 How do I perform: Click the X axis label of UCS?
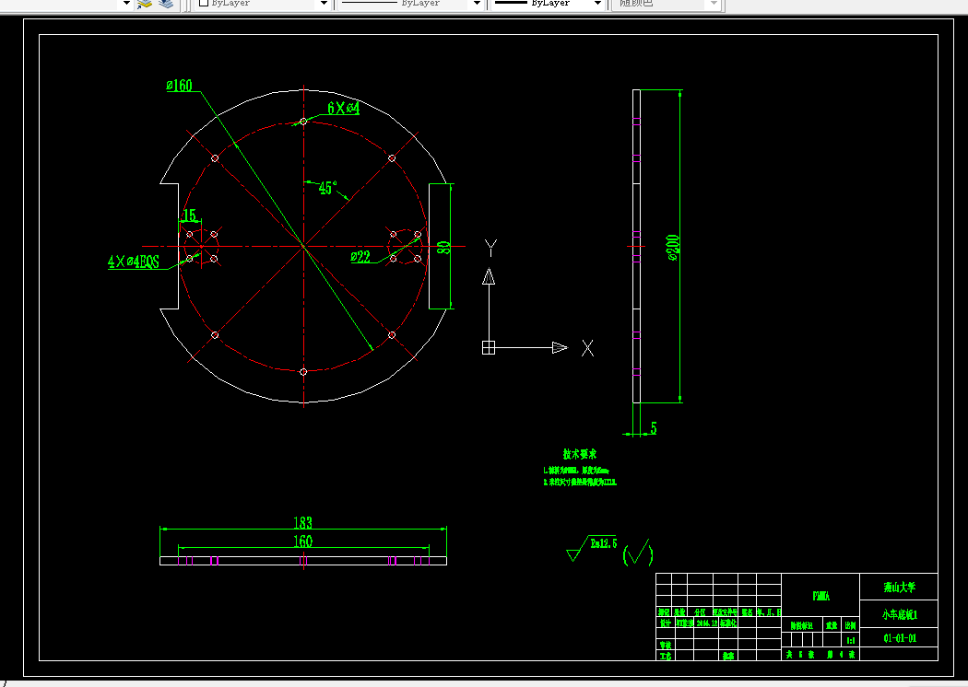coord(588,348)
